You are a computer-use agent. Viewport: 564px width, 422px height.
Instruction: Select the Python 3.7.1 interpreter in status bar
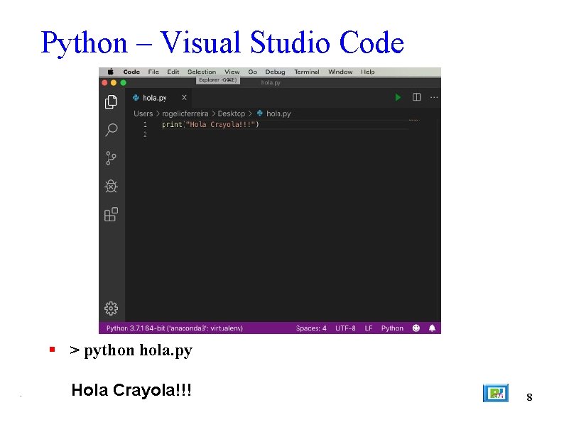tap(175, 328)
